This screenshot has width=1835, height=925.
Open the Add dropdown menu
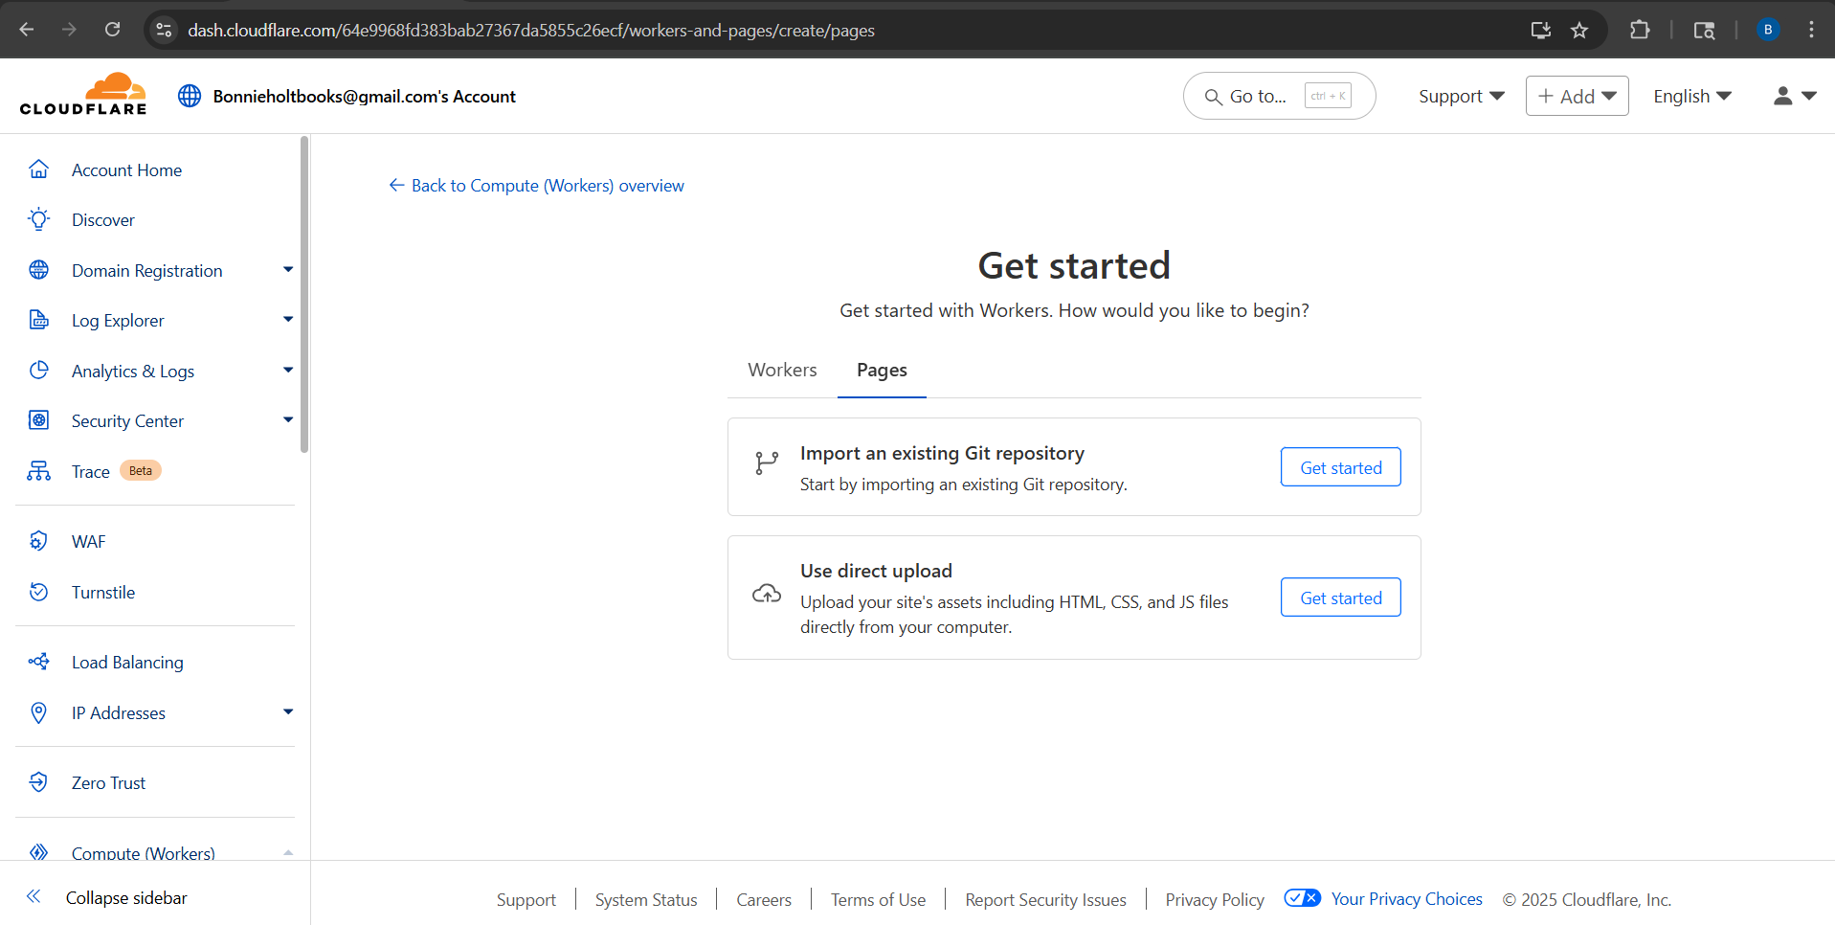(1577, 96)
